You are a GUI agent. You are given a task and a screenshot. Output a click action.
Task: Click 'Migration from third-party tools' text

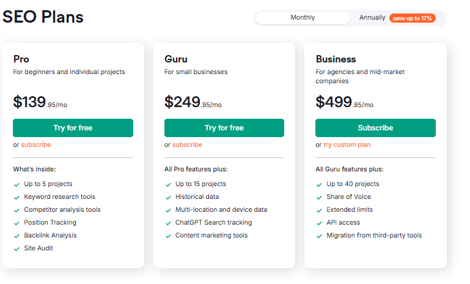tap(374, 236)
